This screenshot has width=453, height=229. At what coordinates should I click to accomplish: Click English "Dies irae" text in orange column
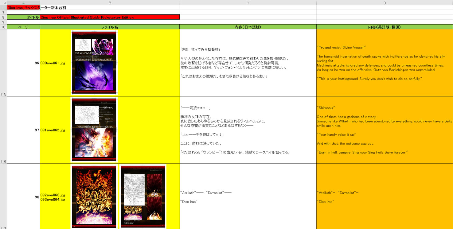pos(326,202)
